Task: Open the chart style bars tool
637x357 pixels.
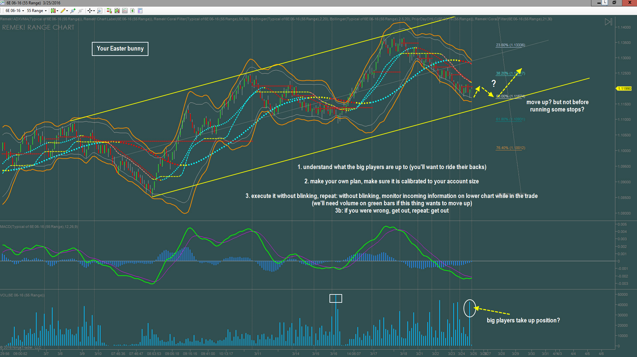Action: (x=53, y=11)
